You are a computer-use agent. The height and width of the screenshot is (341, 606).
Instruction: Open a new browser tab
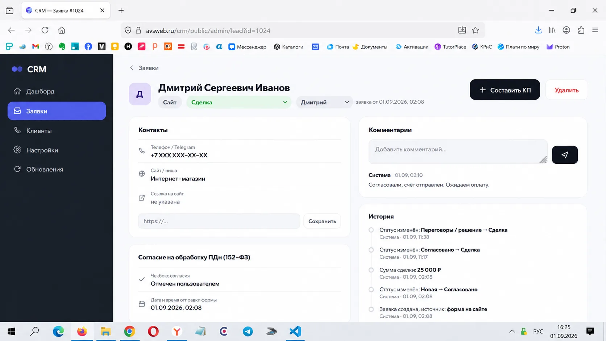click(121, 11)
